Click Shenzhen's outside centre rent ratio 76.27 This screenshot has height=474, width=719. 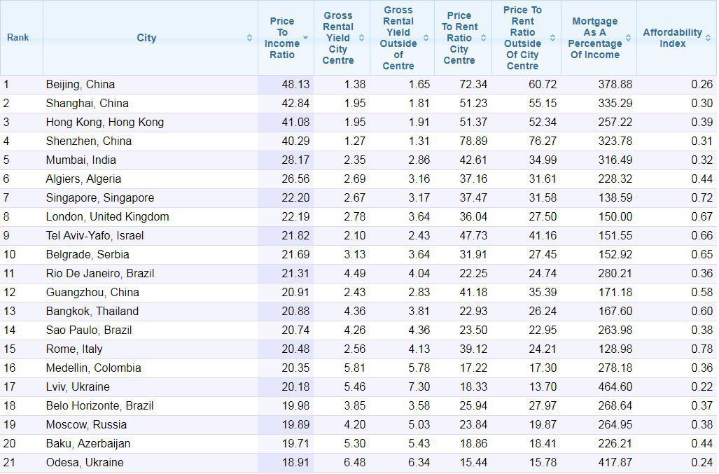pos(543,141)
